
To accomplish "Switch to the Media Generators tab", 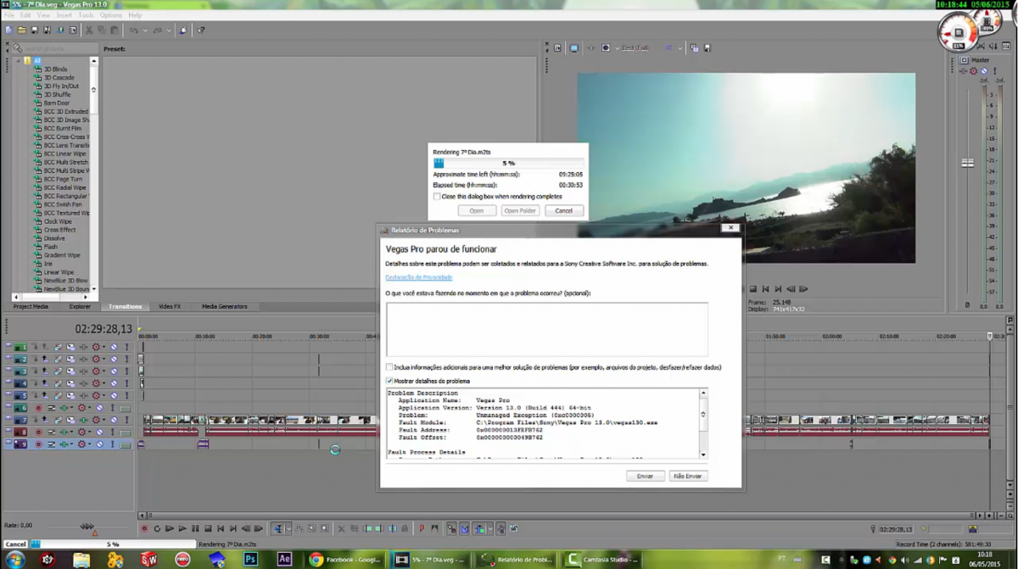I will 225,306.
